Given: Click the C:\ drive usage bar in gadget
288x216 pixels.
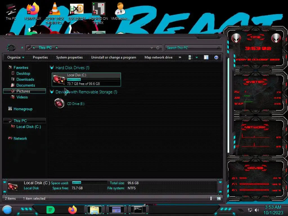Looking at the screenshot, I should 243,178.
